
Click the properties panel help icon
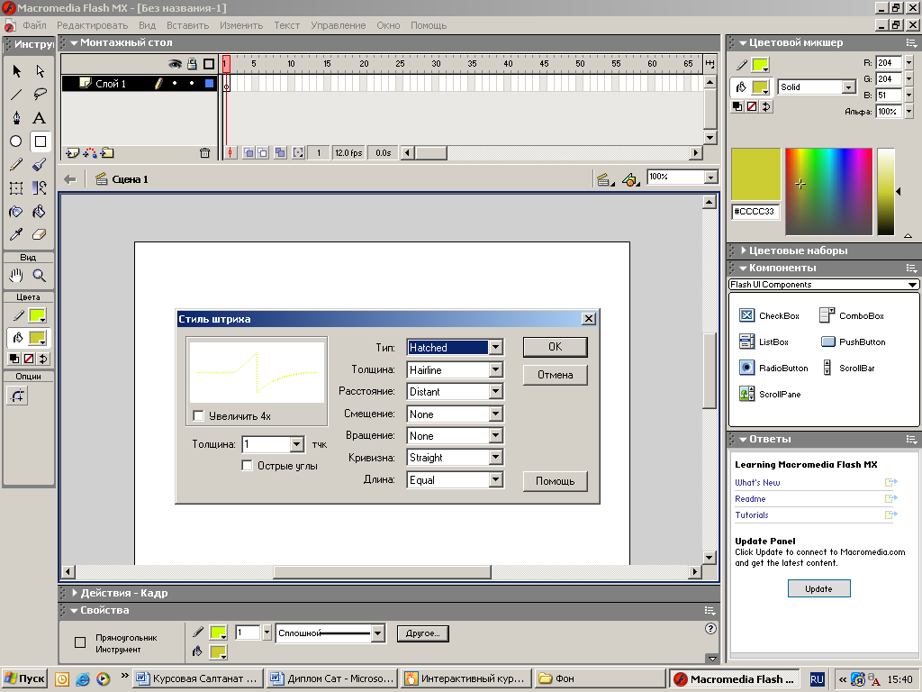pyautogui.click(x=710, y=628)
